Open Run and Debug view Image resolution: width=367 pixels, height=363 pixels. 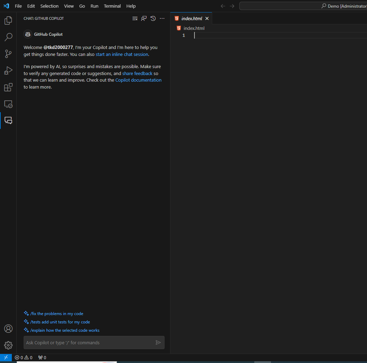pyautogui.click(x=8, y=71)
